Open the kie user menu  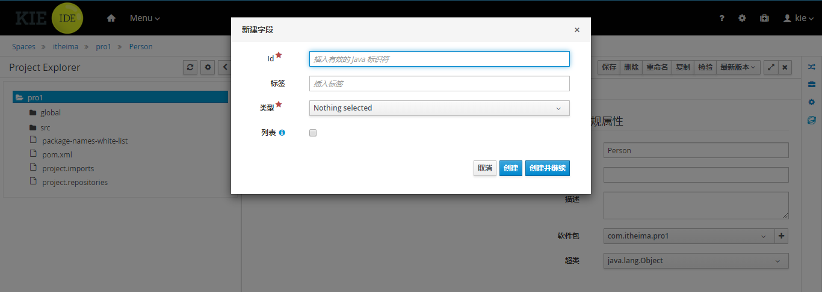(799, 18)
